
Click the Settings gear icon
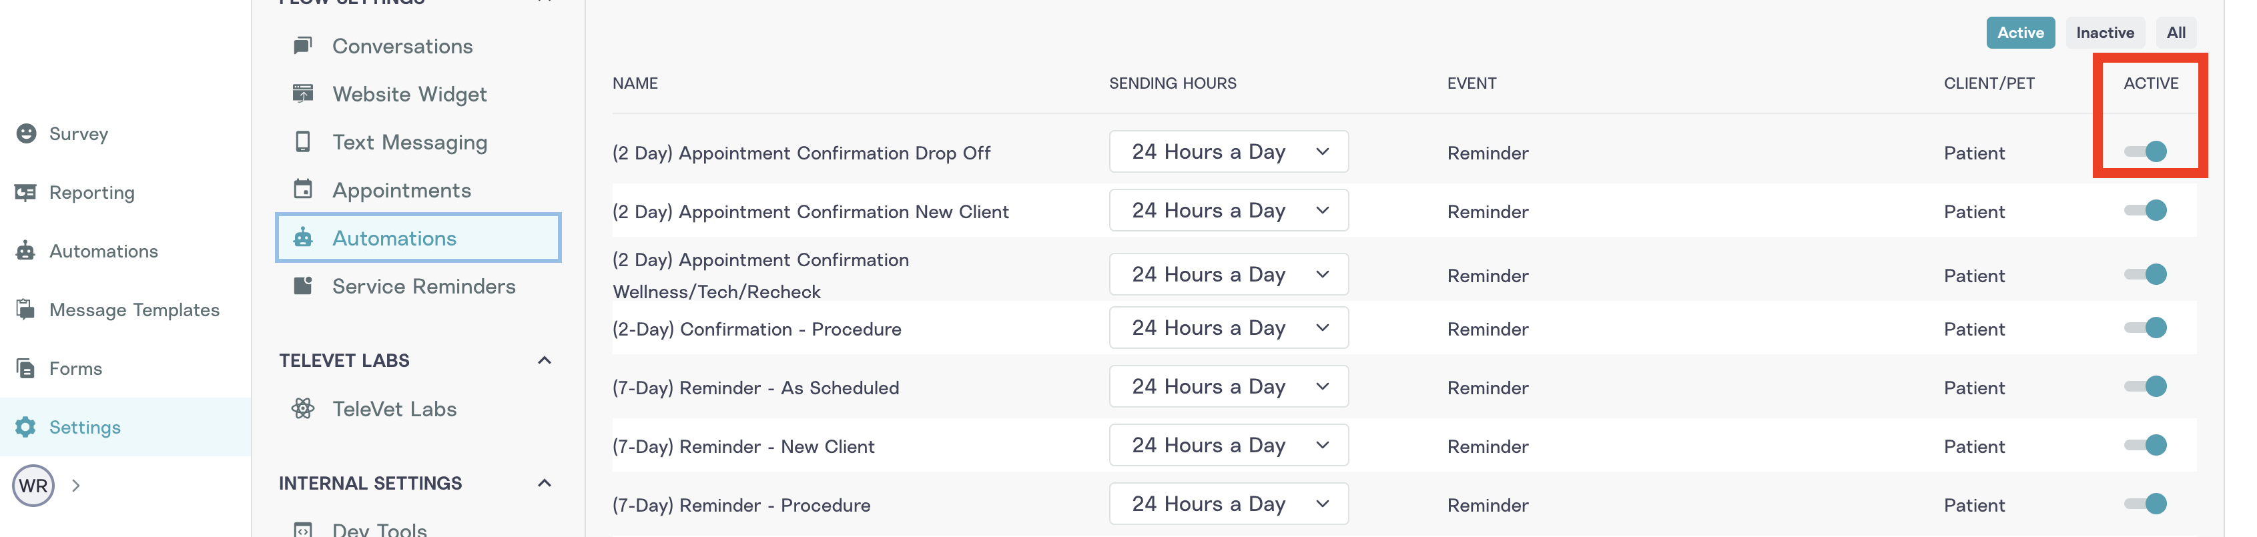coord(26,427)
